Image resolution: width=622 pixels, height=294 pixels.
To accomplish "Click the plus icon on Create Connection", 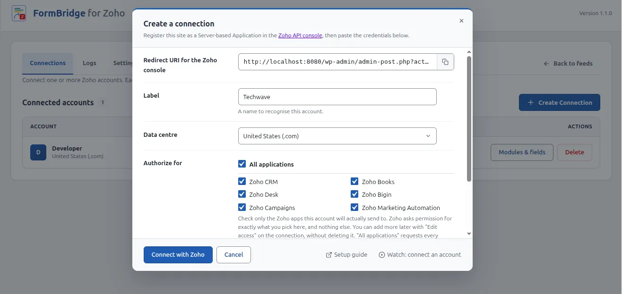I will 530,102.
